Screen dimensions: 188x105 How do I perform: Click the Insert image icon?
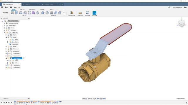(88, 13)
